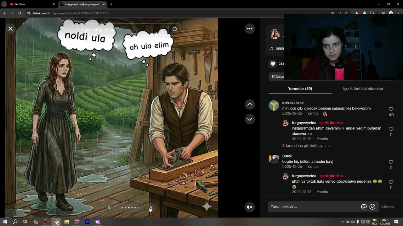This screenshot has width=403, height=226.
Task: Open Windows taskbar search
Action: [x=15, y=222]
